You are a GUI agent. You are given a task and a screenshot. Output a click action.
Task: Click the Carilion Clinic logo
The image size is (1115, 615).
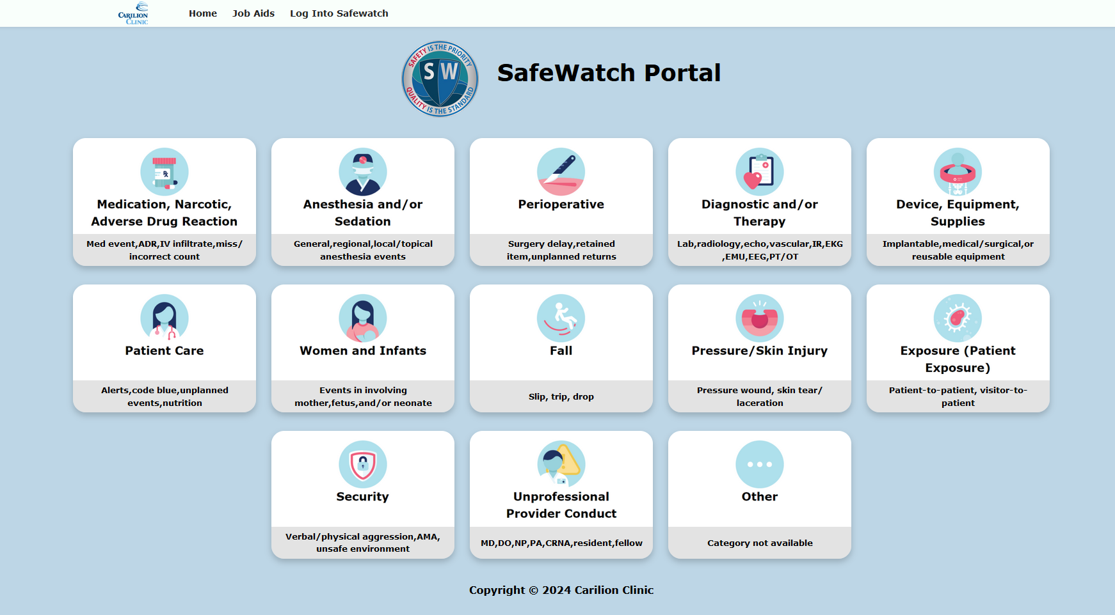coord(133,13)
